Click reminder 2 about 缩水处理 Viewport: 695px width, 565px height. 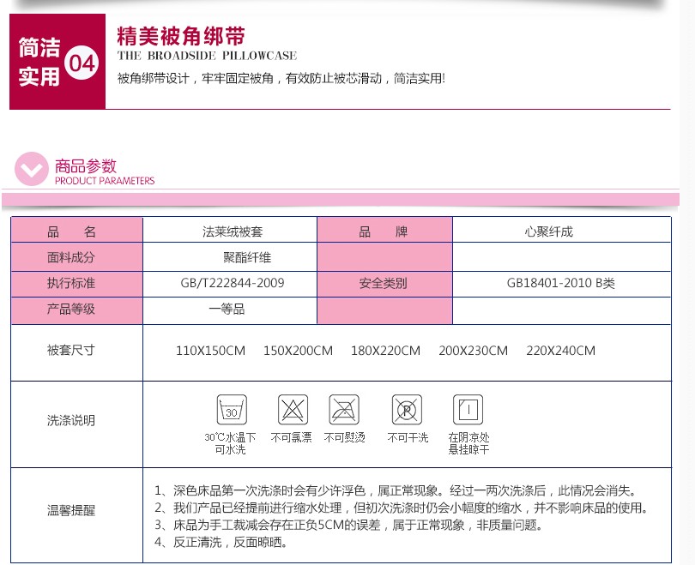pyautogui.click(x=402, y=508)
